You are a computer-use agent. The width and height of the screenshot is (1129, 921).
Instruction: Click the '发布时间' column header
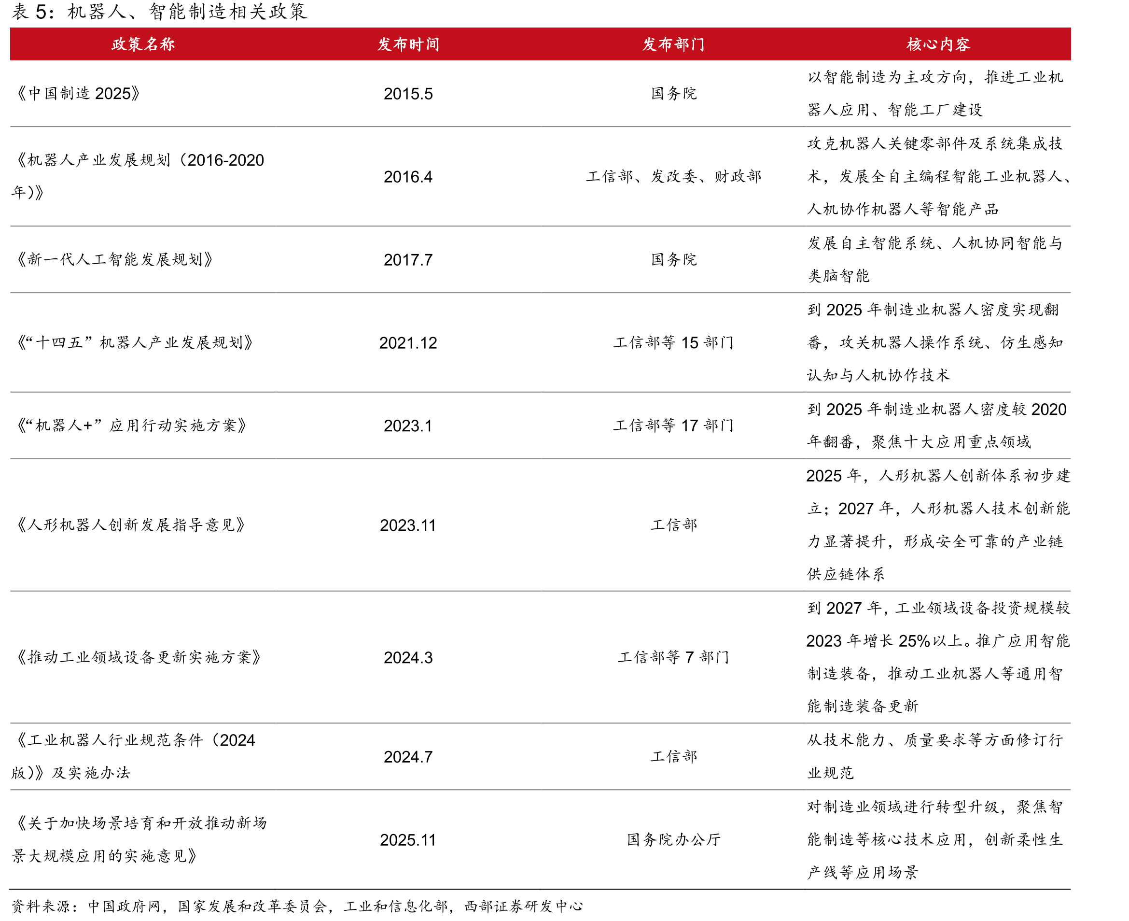point(408,44)
